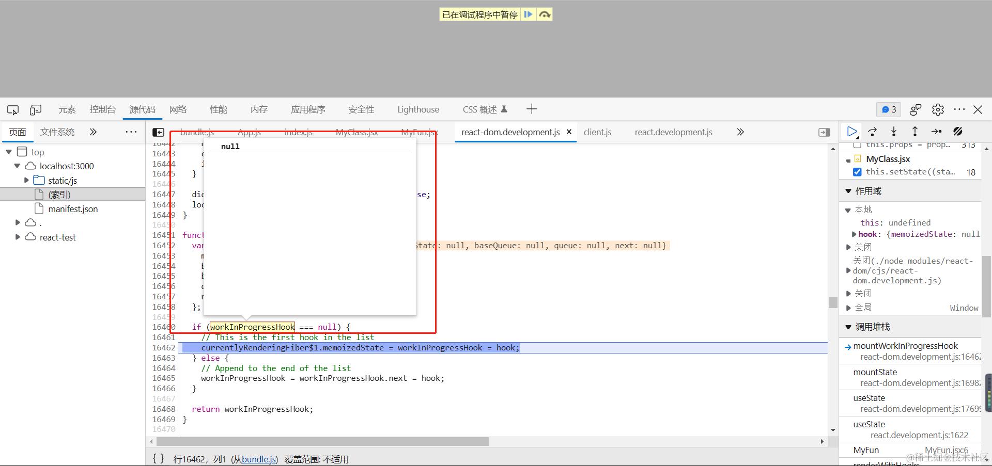Select mountWorkInProgressHook call frame
This screenshot has width=992, height=466.
click(911, 351)
